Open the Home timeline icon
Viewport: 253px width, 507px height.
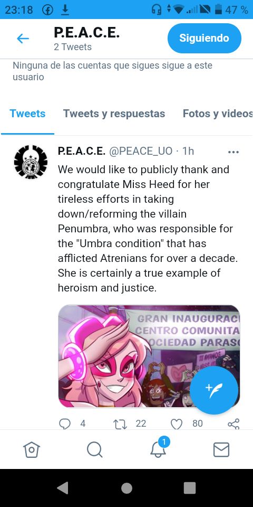point(32,449)
